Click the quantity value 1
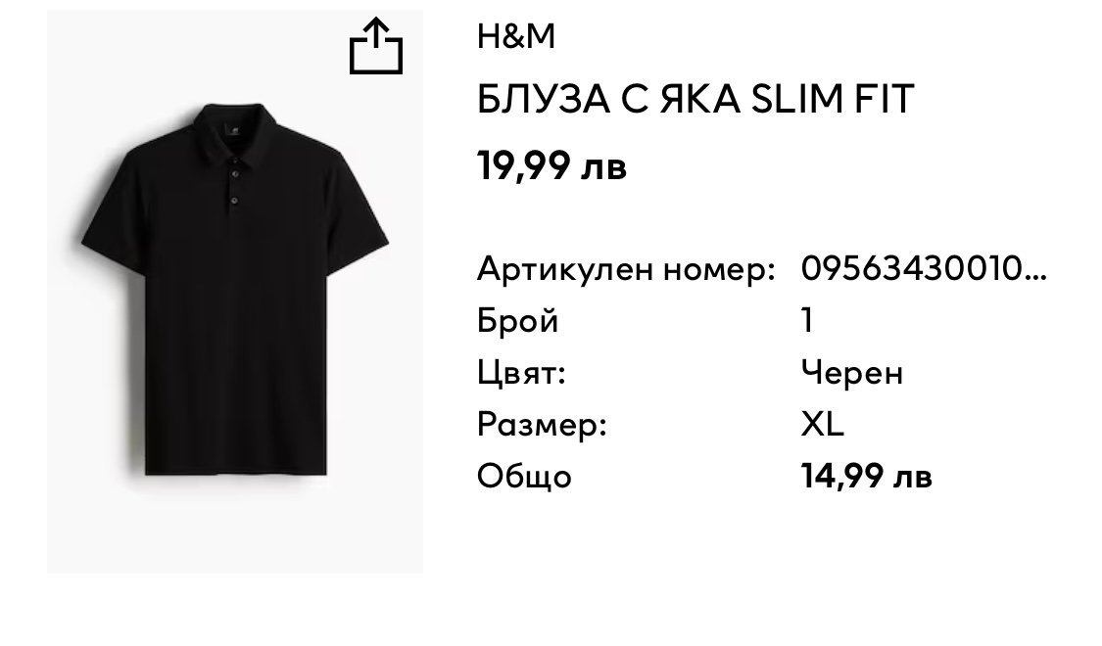The image size is (1102, 646). coord(807,320)
